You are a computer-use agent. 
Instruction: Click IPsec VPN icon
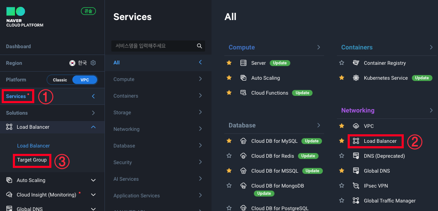(356, 185)
